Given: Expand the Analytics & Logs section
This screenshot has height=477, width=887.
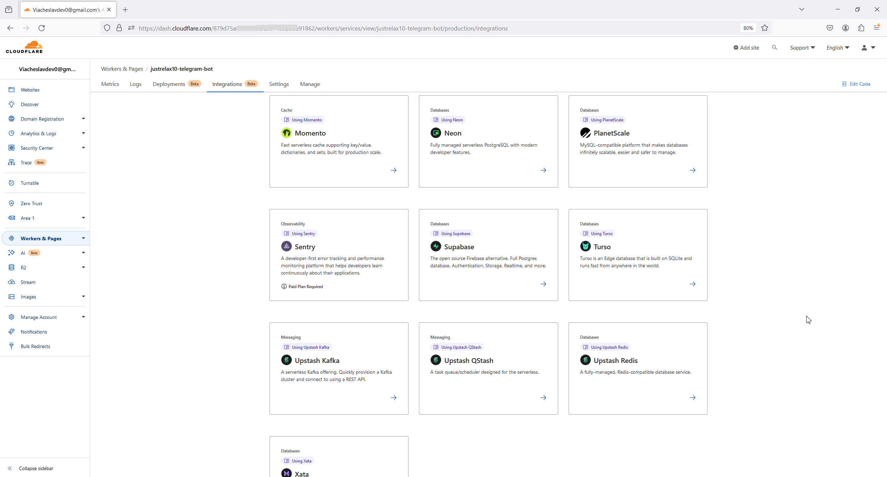Looking at the screenshot, I should click(83, 133).
